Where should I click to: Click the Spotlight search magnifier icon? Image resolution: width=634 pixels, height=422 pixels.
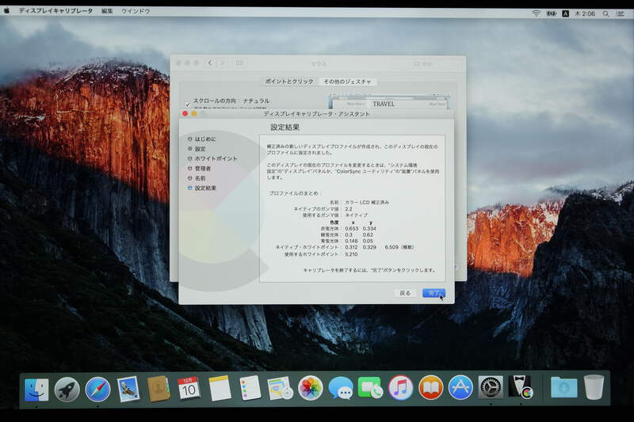pyautogui.click(x=606, y=13)
